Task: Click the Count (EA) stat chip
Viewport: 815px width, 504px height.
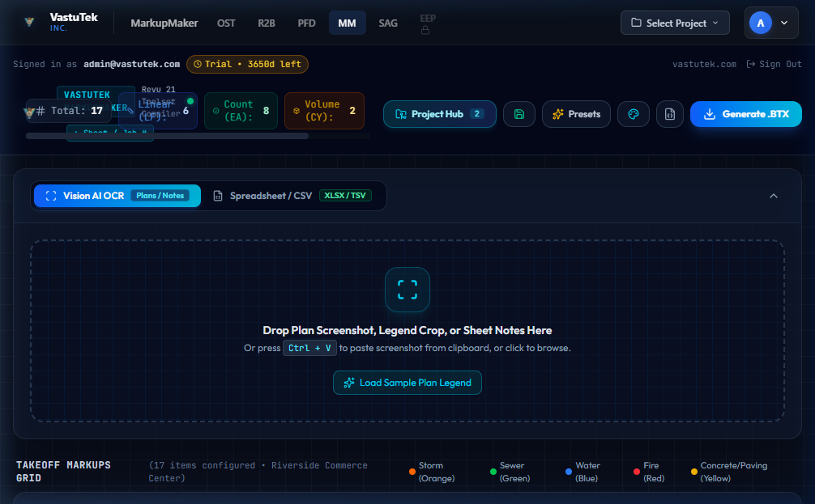Action: [x=241, y=111]
